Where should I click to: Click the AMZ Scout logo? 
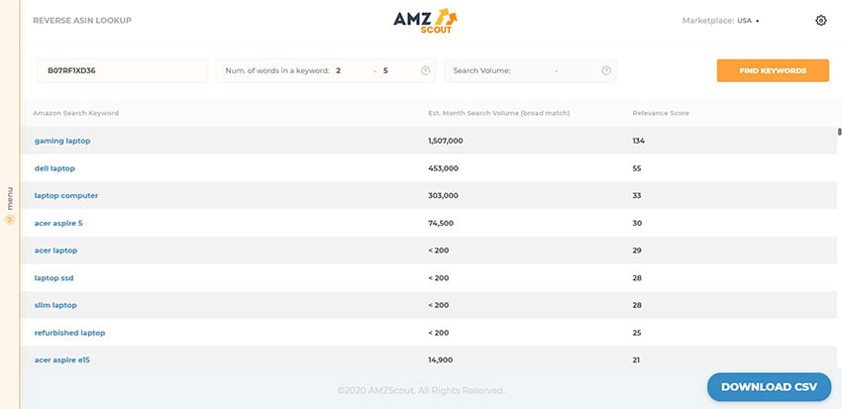(425, 21)
